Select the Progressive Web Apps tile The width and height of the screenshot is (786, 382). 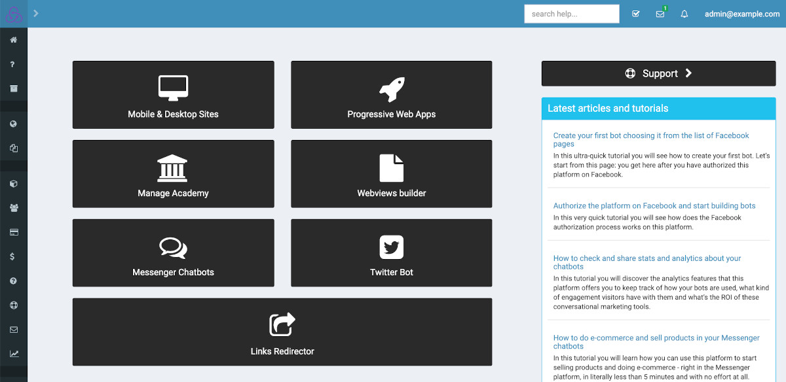[x=391, y=95]
